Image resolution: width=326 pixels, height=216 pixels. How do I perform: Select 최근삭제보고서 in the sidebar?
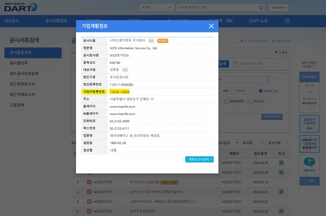point(22,95)
